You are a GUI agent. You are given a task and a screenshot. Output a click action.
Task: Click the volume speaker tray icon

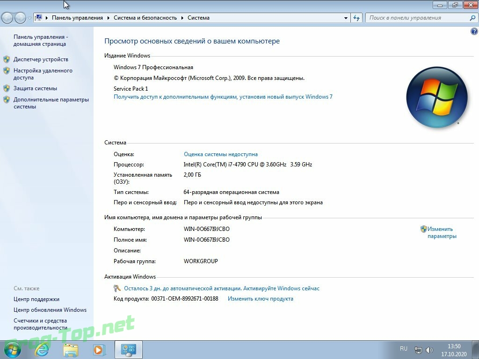coord(429,350)
